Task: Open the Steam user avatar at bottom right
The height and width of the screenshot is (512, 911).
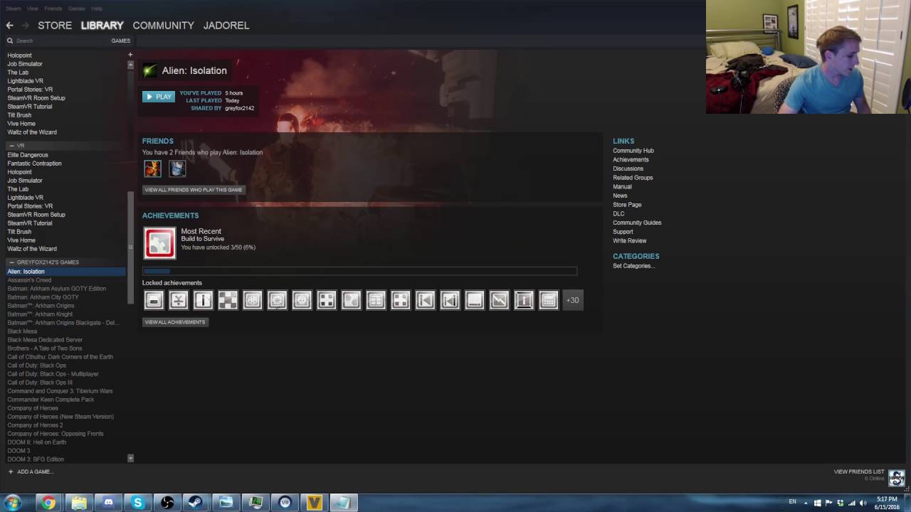Action: (896, 478)
